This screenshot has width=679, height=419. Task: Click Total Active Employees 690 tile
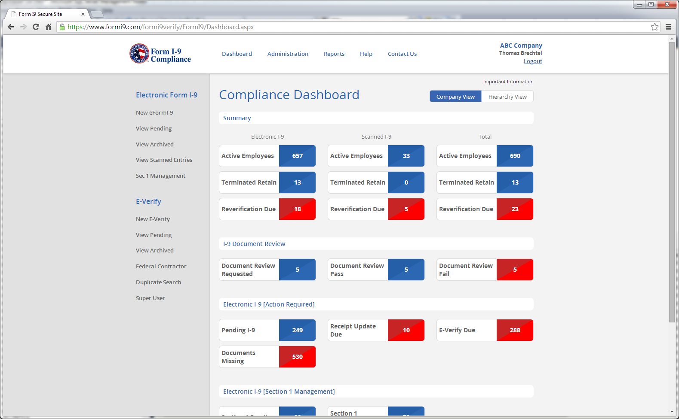[485, 156]
